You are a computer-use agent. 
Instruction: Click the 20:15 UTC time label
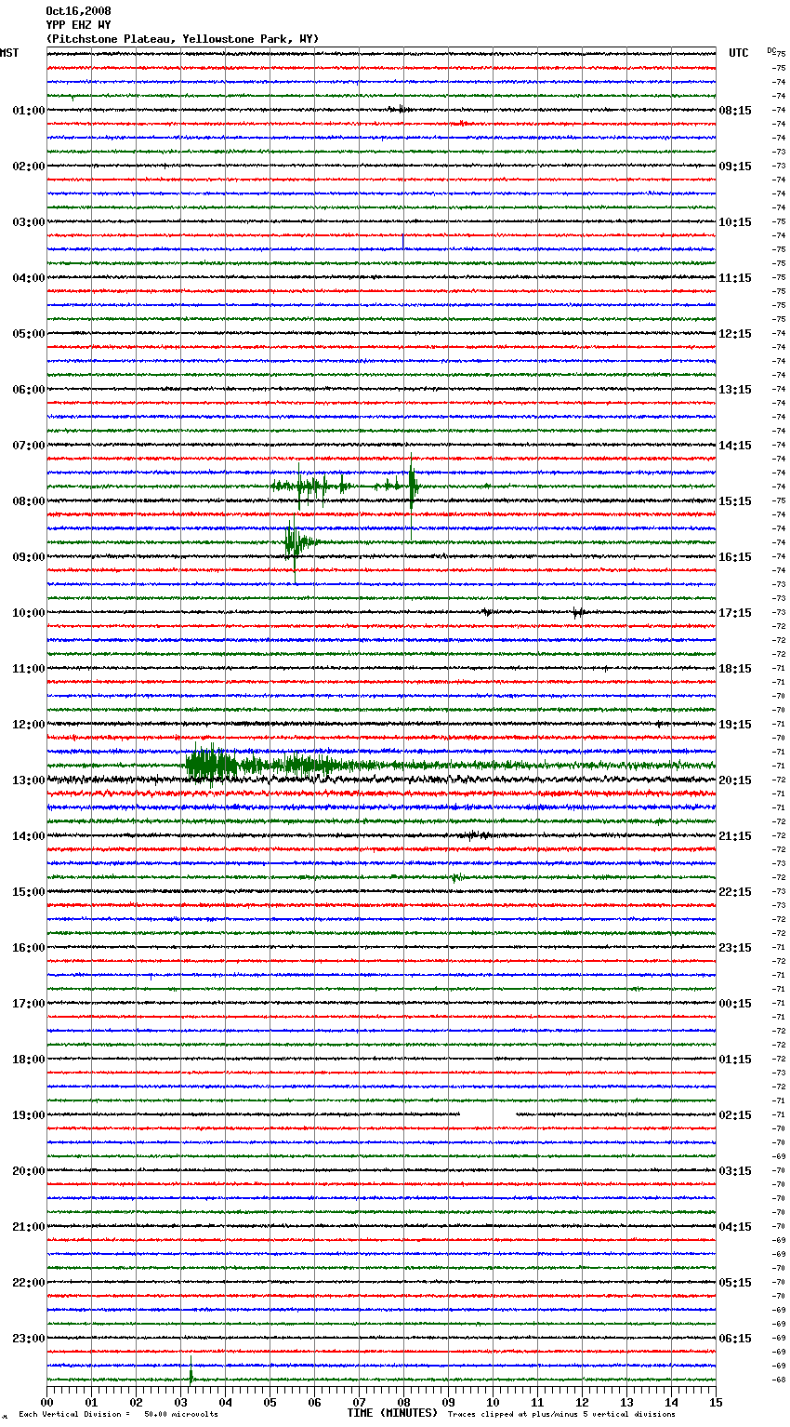pyautogui.click(x=735, y=780)
